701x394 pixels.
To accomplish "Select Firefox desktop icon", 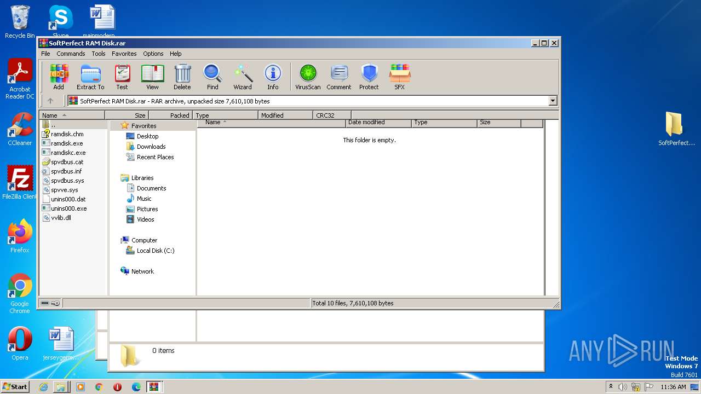I will tap(20, 236).
